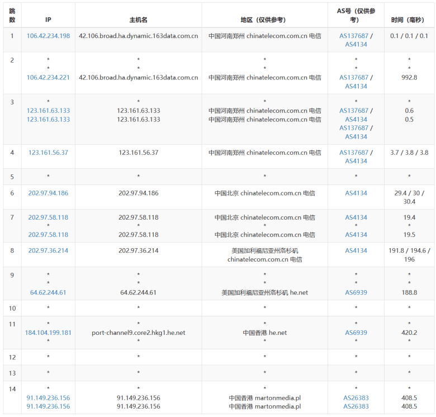
Task: Select time value 992.8
Action: [409, 78]
